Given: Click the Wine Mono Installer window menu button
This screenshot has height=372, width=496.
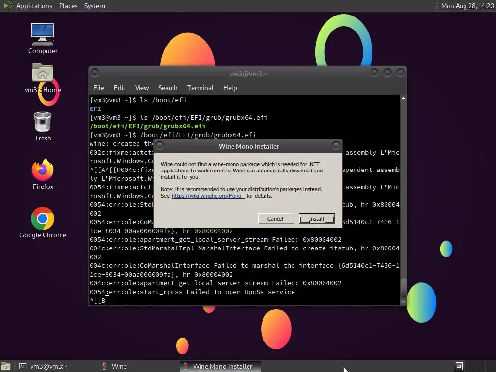Looking at the screenshot, I should tap(160, 145).
